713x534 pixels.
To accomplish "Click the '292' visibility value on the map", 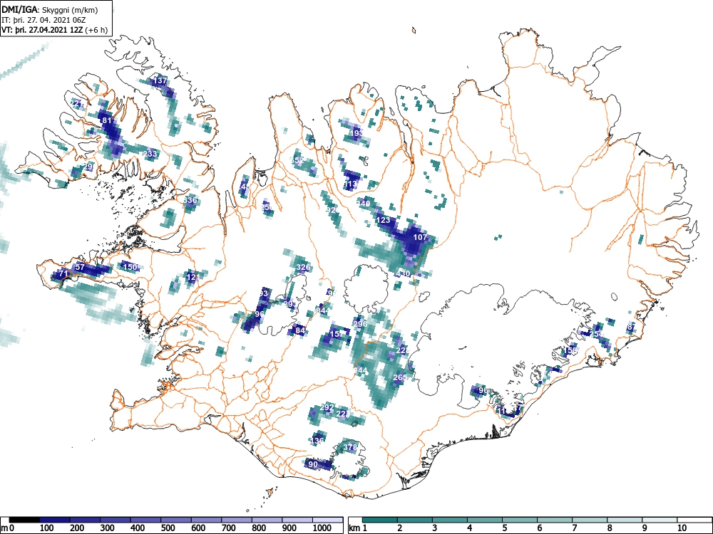I will click(x=327, y=407).
